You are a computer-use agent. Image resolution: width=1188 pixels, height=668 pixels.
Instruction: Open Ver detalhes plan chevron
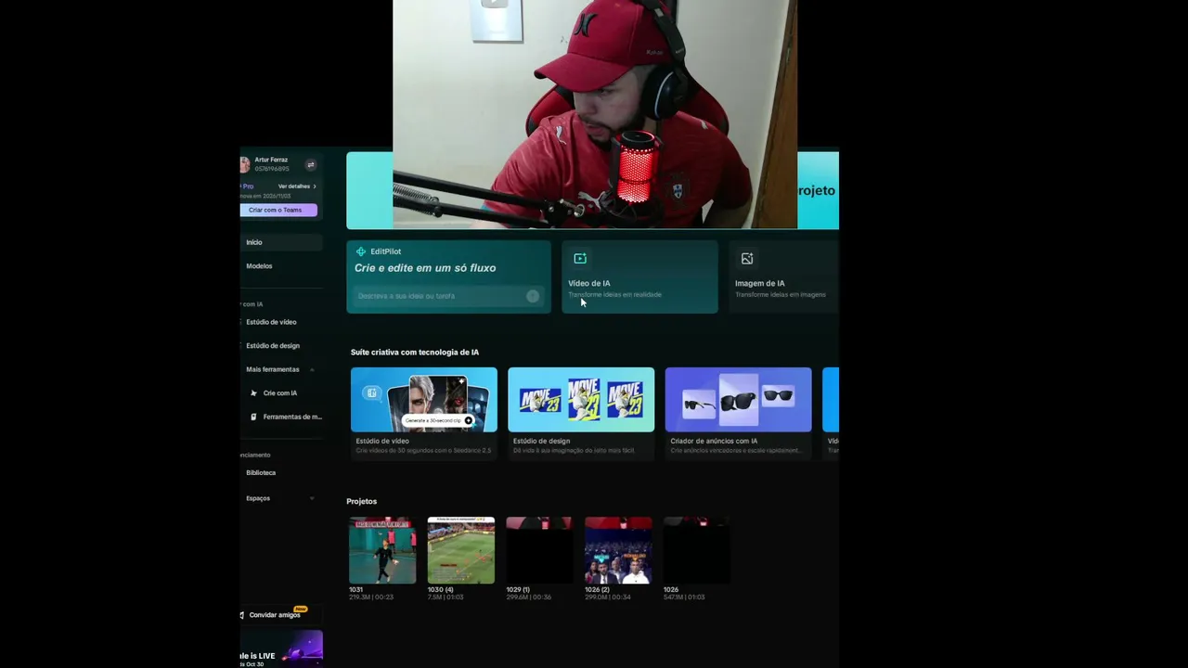(315, 186)
